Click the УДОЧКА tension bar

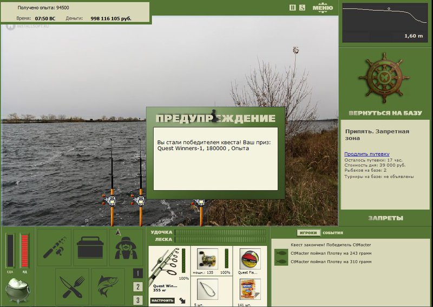tap(220, 232)
